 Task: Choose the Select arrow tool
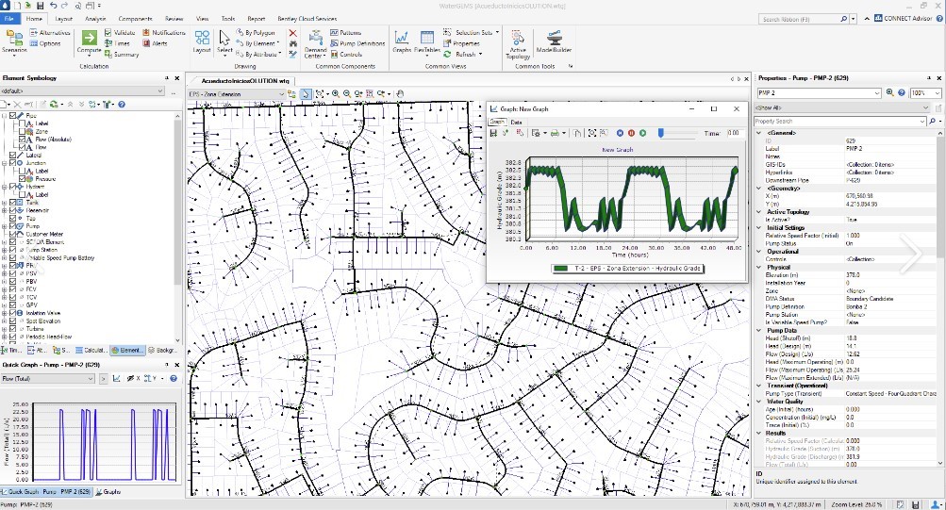224,41
